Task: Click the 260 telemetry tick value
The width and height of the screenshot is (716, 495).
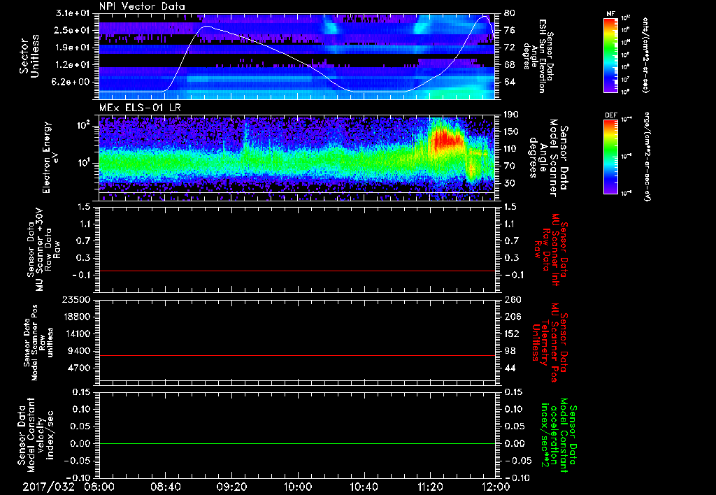Action: 513,300
